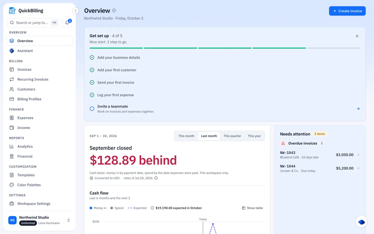374x234 pixels.
Task: Click the QuickBilling logo icon
Action: [12, 11]
